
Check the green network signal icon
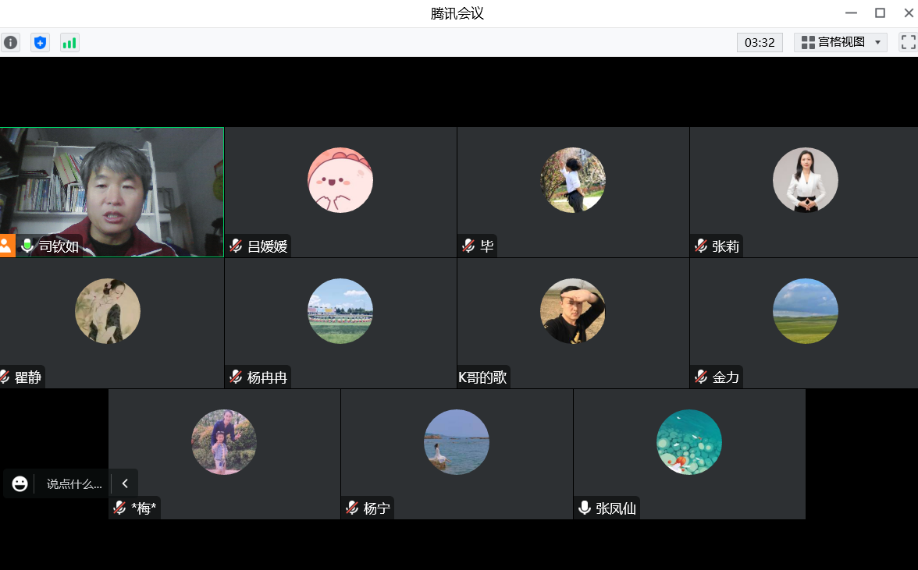coord(69,43)
